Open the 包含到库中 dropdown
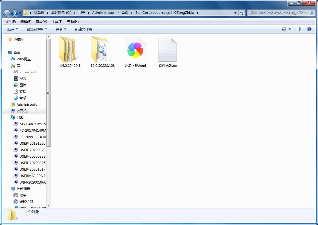 (x=37, y=29)
